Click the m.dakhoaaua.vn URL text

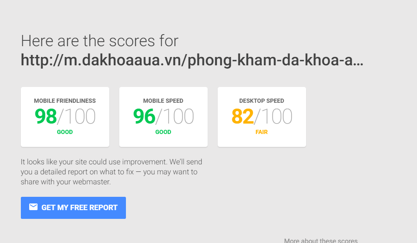pyautogui.click(x=192, y=60)
